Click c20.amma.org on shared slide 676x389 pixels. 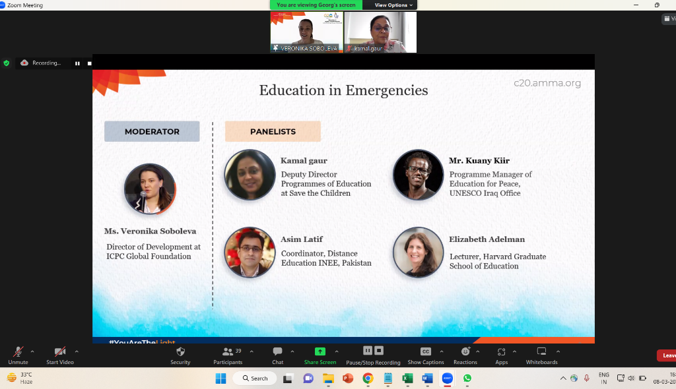tap(547, 83)
